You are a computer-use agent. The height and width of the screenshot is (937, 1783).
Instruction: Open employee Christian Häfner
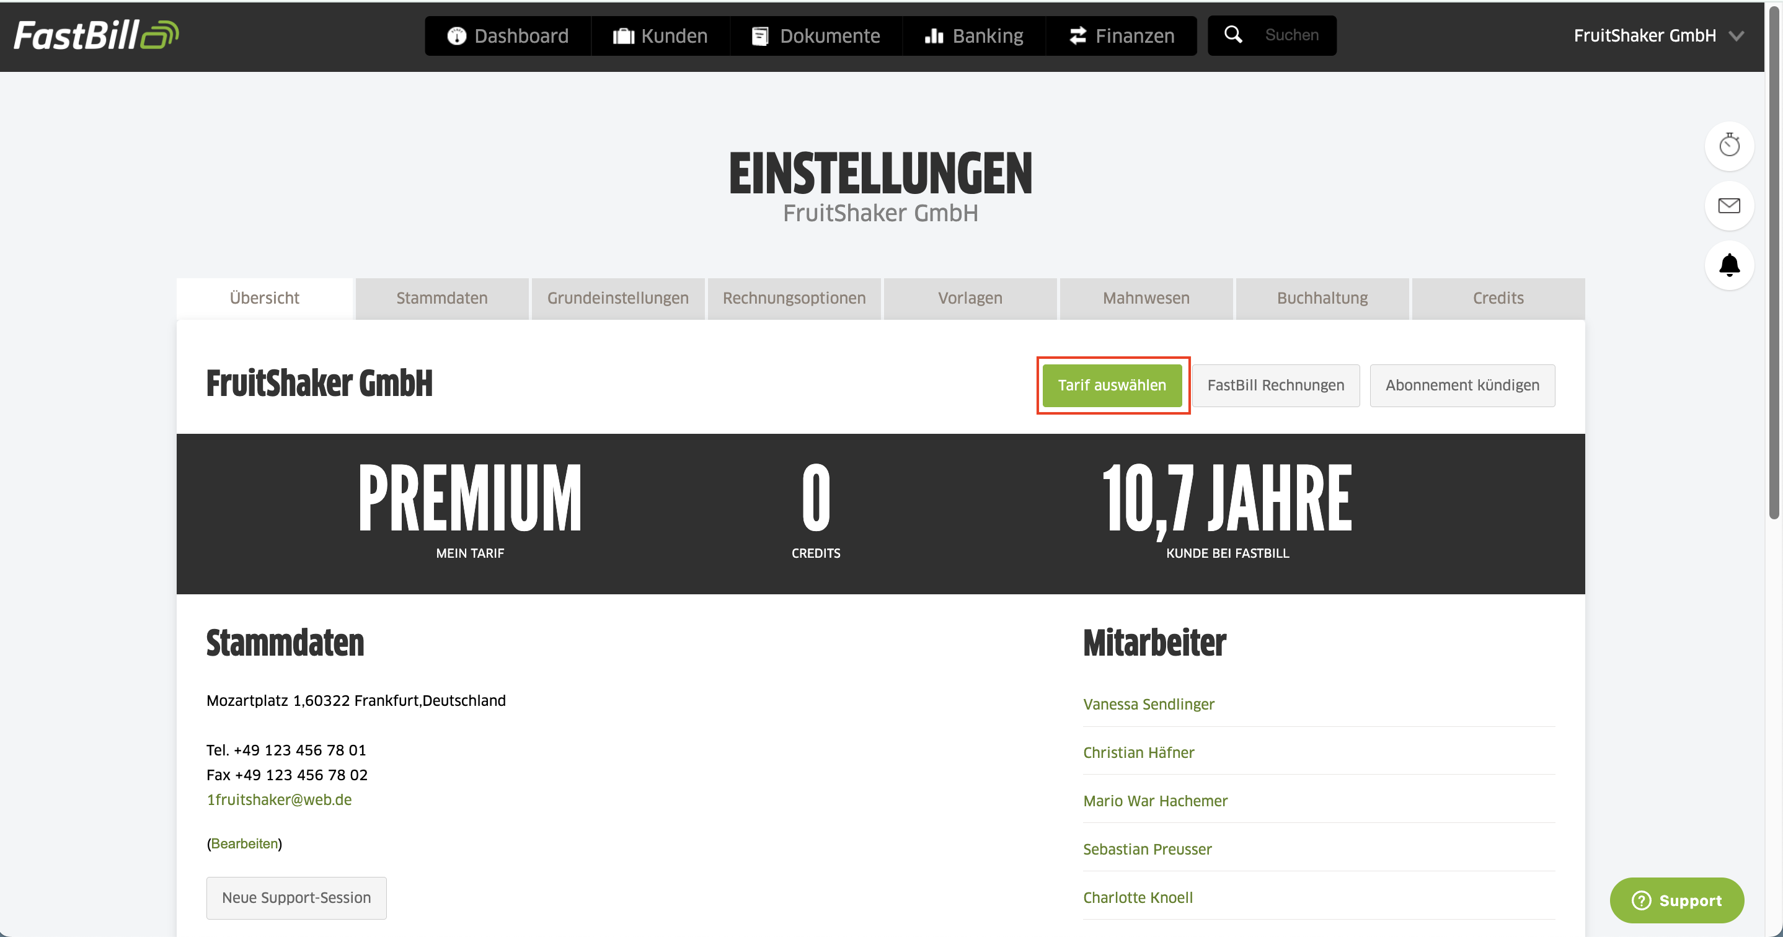pos(1139,752)
